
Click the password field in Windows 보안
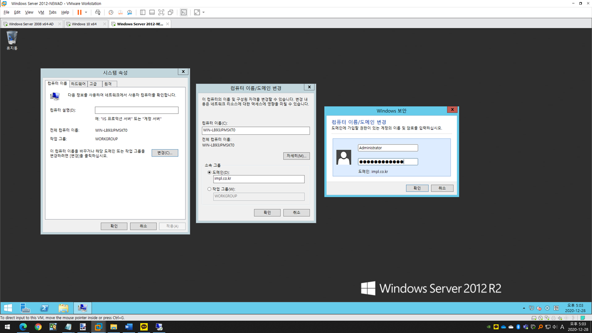(388, 162)
